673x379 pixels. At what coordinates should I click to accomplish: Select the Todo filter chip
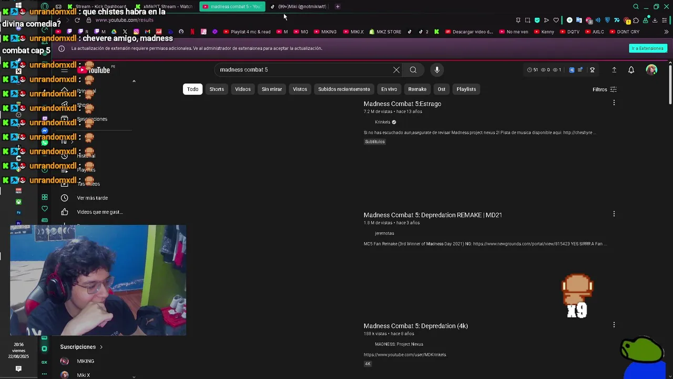[x=193, y=89]
